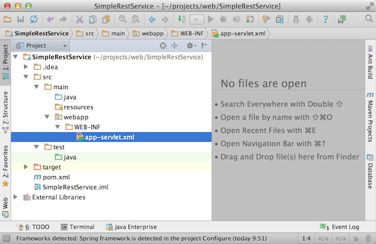Click Scroll from Source target icon
The height and width of the screenshot is (244, 376).
click(163, 46)
